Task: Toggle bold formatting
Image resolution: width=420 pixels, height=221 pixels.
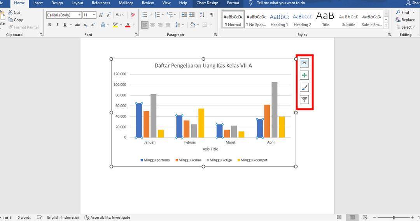Action: 49,25
